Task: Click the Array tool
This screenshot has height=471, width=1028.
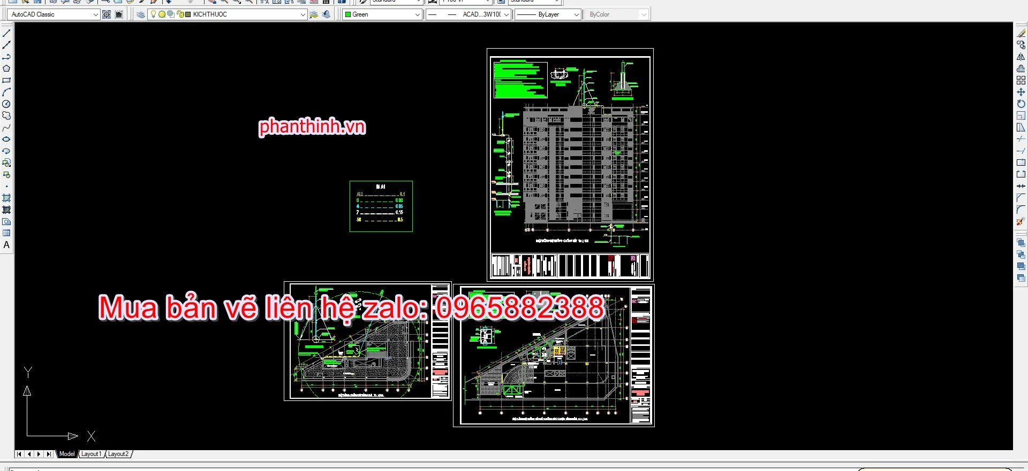Action: [x=1021, y=80]
